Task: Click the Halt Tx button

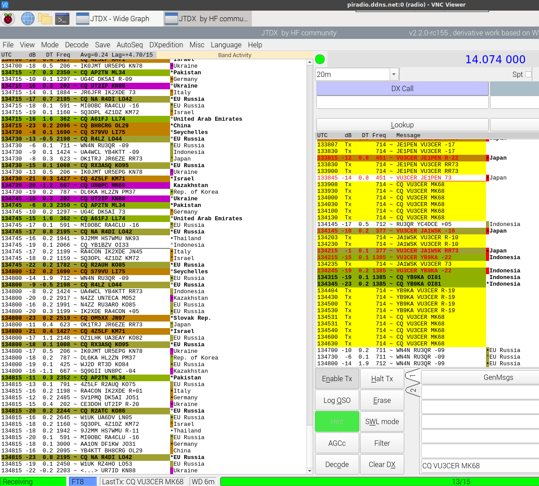Action: click(382, 379)
